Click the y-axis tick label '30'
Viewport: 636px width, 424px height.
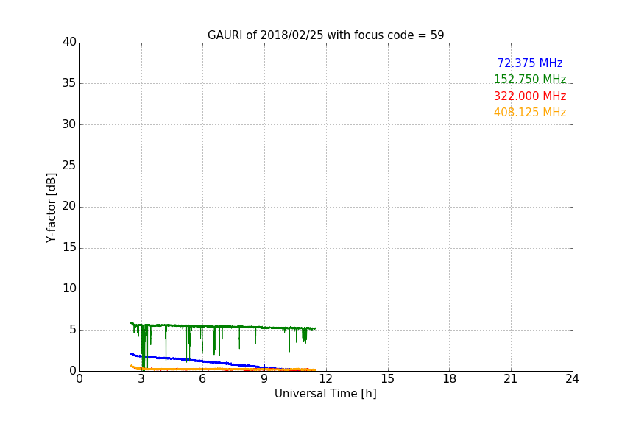[69, 124]
